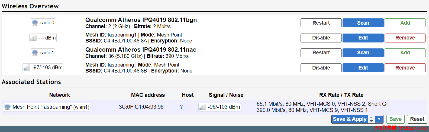Click signal bars icon in Associated Stations
Viewport: 429px width, 132px height.
coord(203,107)
